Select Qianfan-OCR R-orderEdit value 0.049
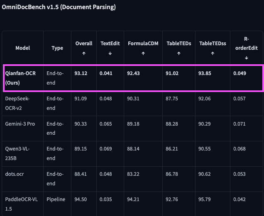The height and width of the screenshot is (216, 264). pos(240,73)
